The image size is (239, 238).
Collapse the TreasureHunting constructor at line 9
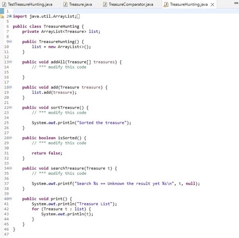coord(10,42)
